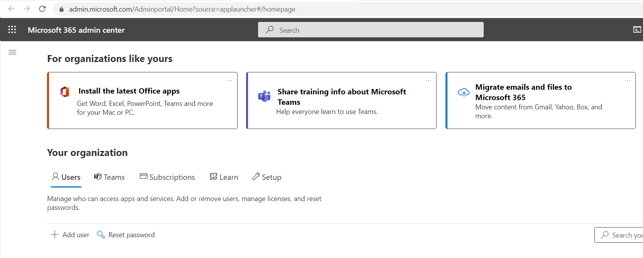Click the Microsoft Teams card icon
Viewport: 643px width, 258px height.
[264, 96]
